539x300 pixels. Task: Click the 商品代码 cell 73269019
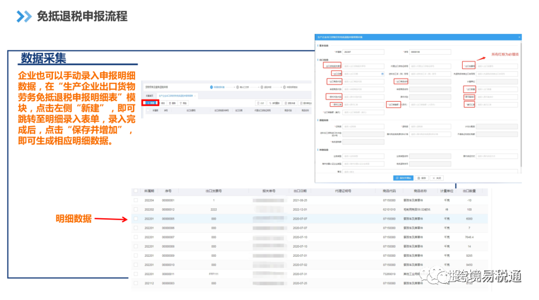point(389,274)
